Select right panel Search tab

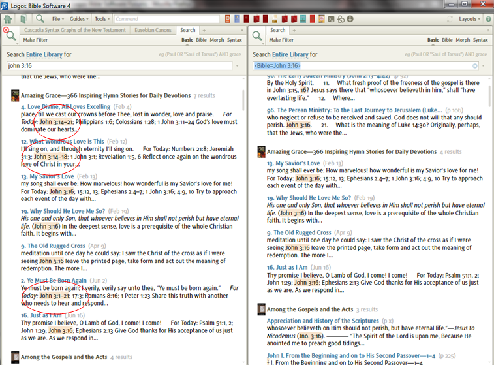click(277, 30)
